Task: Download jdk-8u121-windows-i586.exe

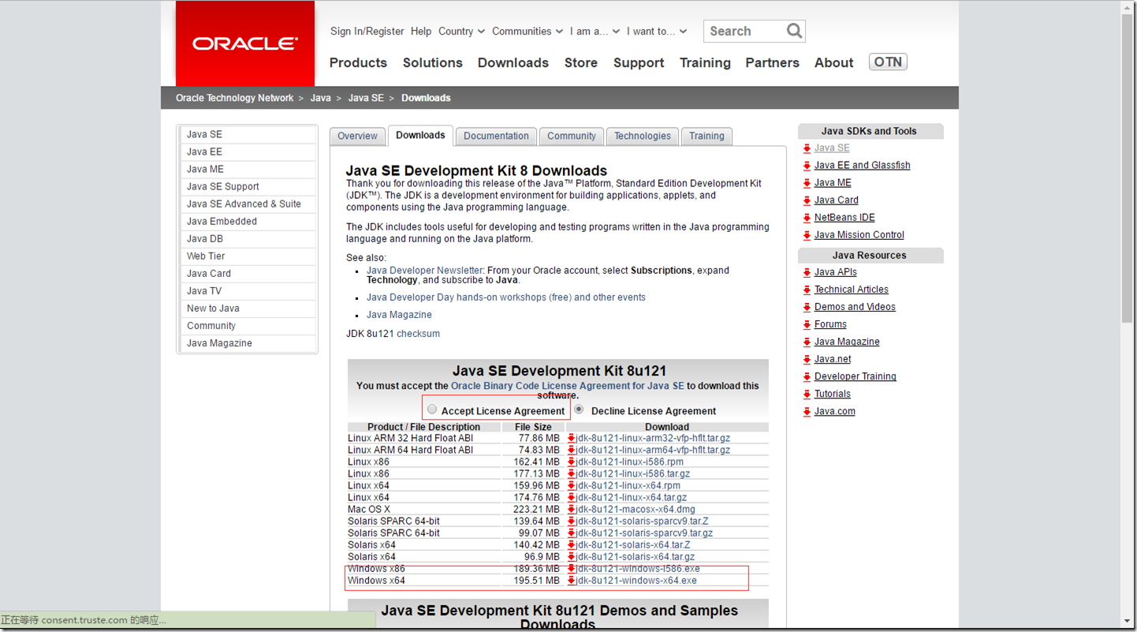Action: tap(638, 568)
